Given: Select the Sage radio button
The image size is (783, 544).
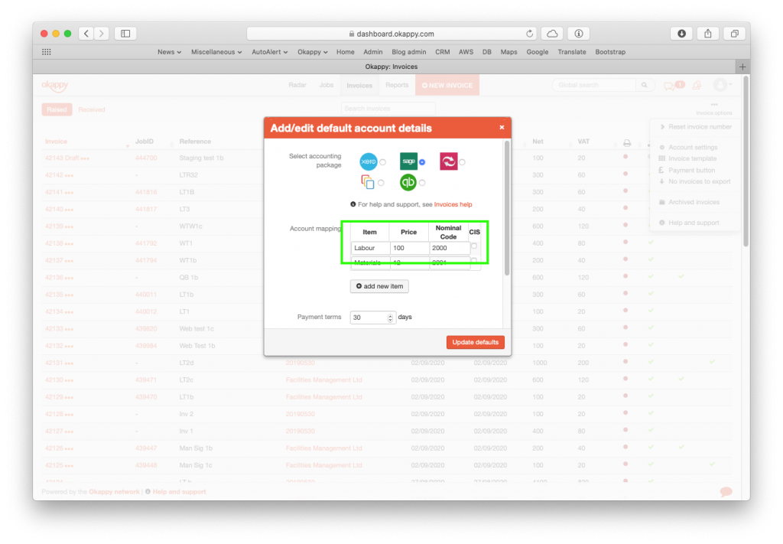Looking at the screenshot, I should (421, 161).
